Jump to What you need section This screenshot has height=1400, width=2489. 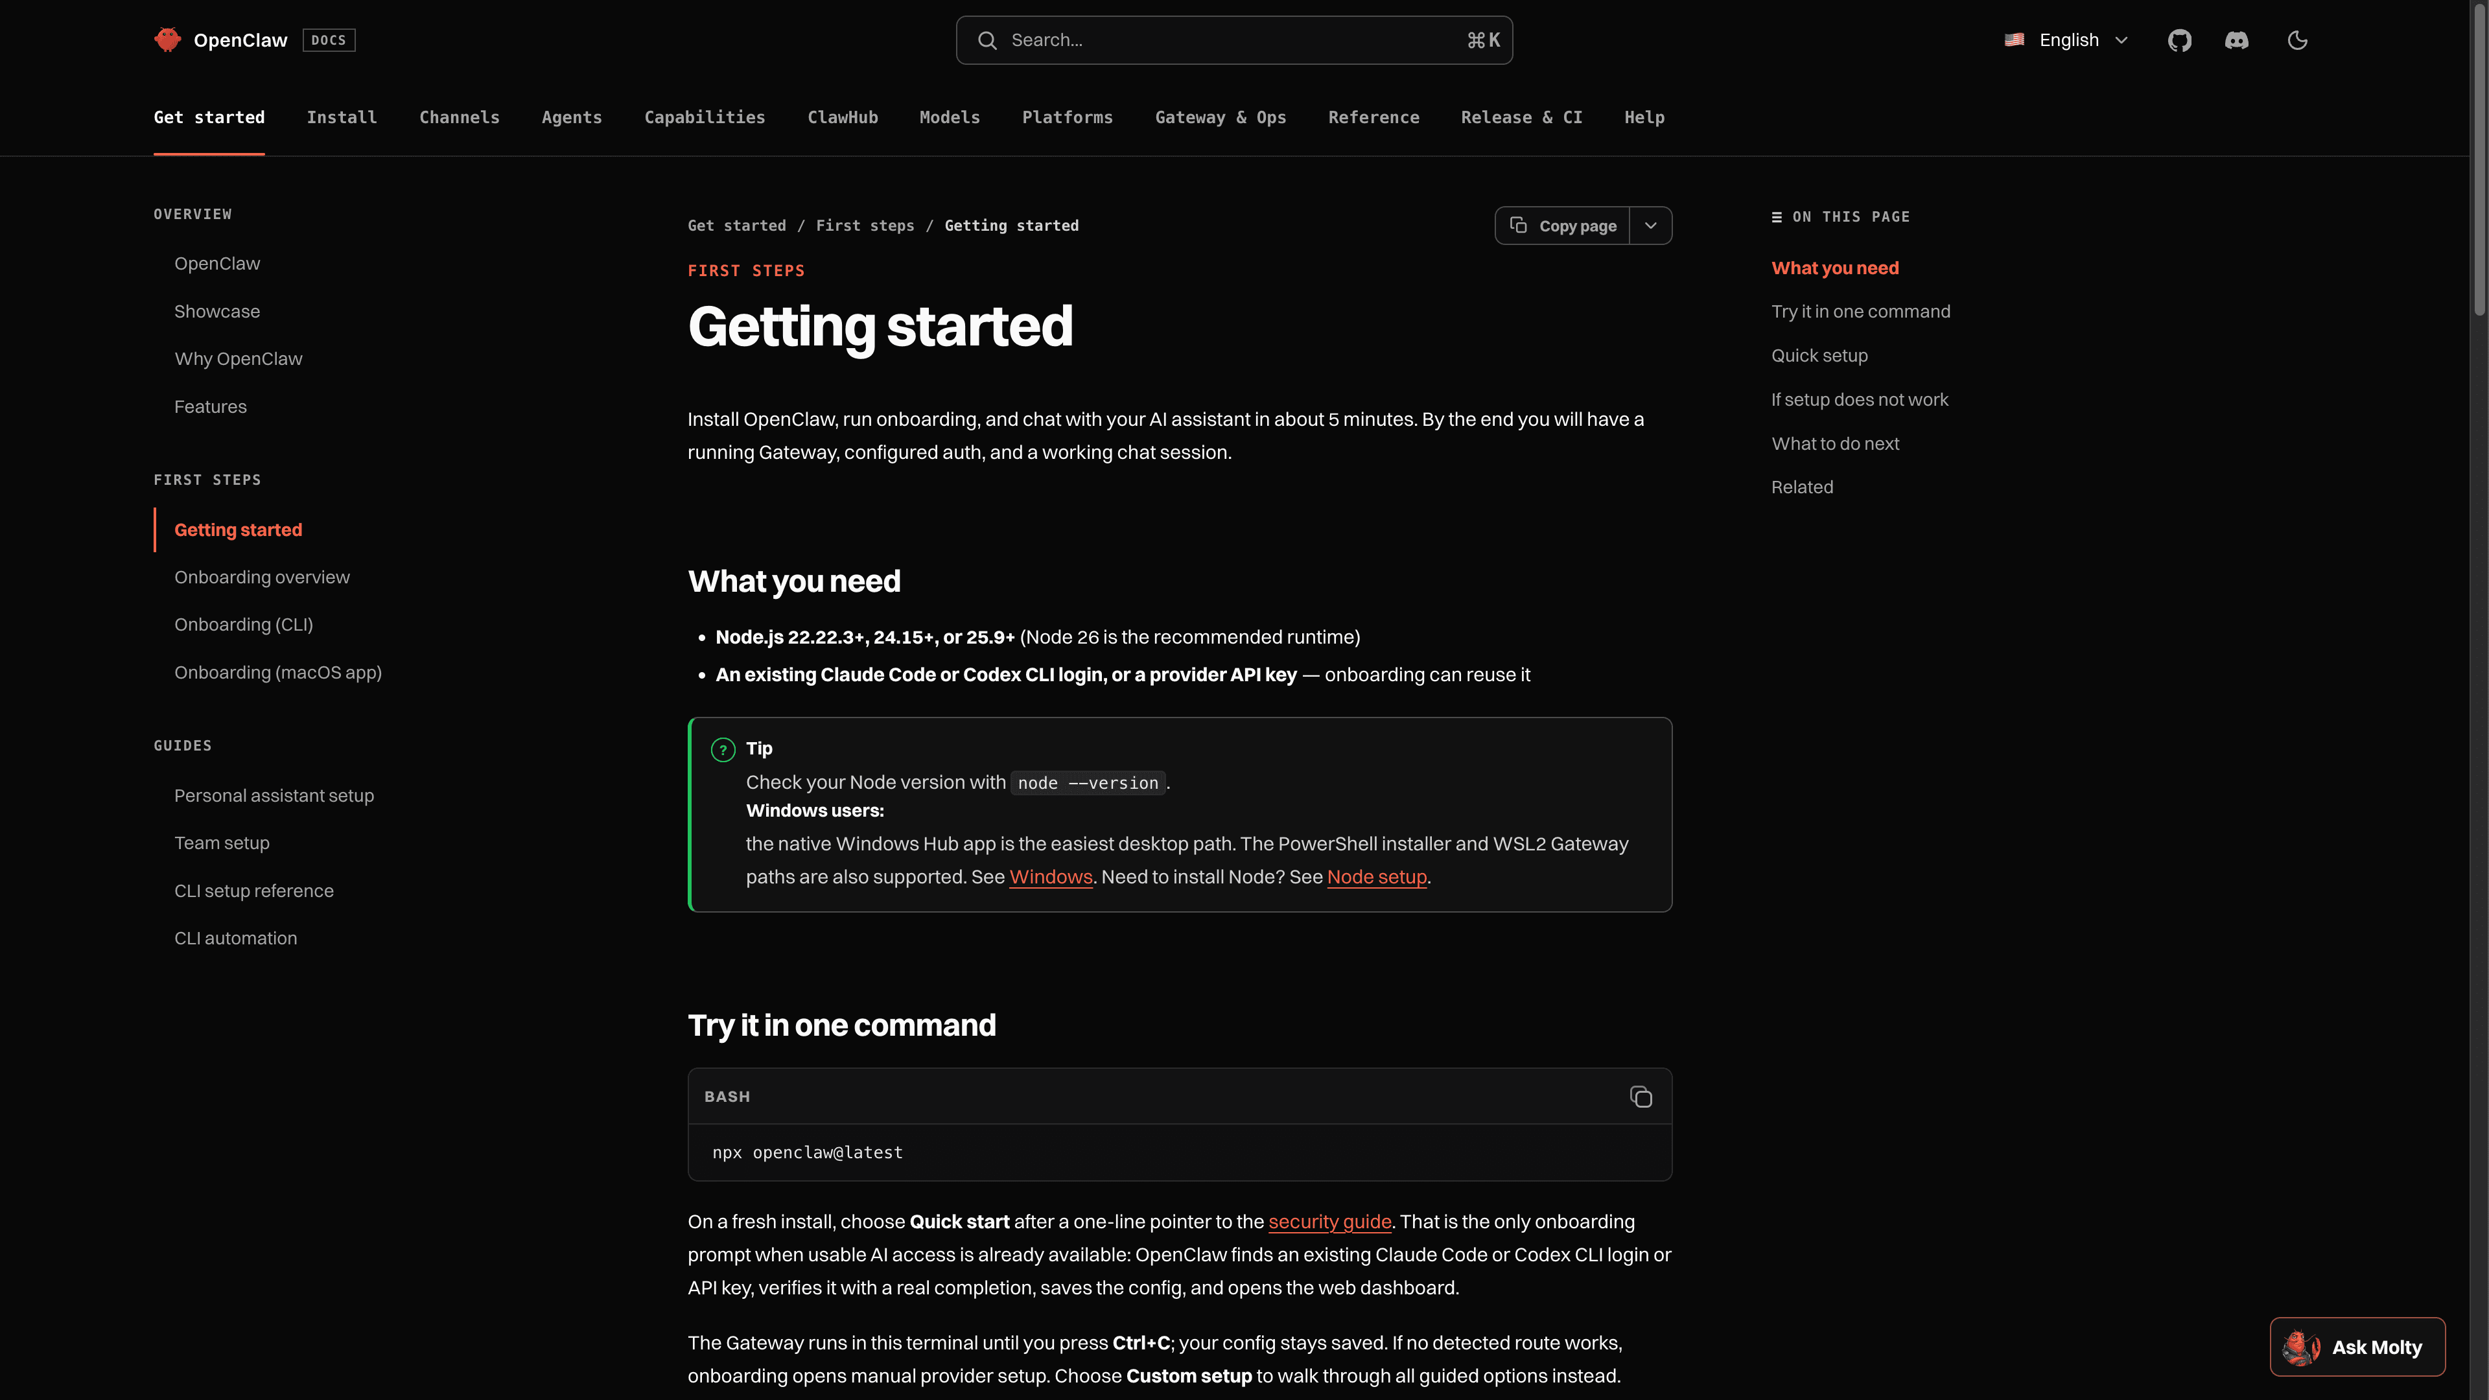[x=1834, y=268]
